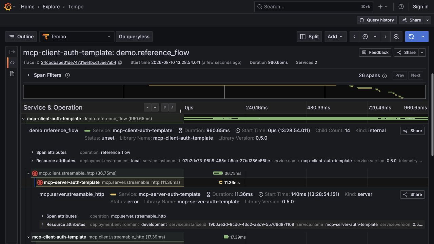The image size is (434, 244).
Task: Open top Share dropdown arrow
Action: [x=428, y=20]
